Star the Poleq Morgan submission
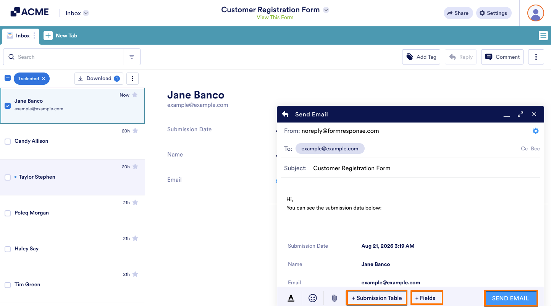Screen dimensions: 551x308 pyautogui.click(x=135, y=203)
